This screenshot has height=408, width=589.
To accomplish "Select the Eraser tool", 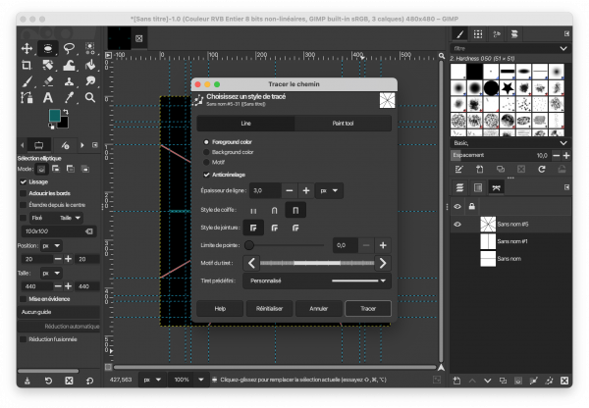I will [48, 81].
